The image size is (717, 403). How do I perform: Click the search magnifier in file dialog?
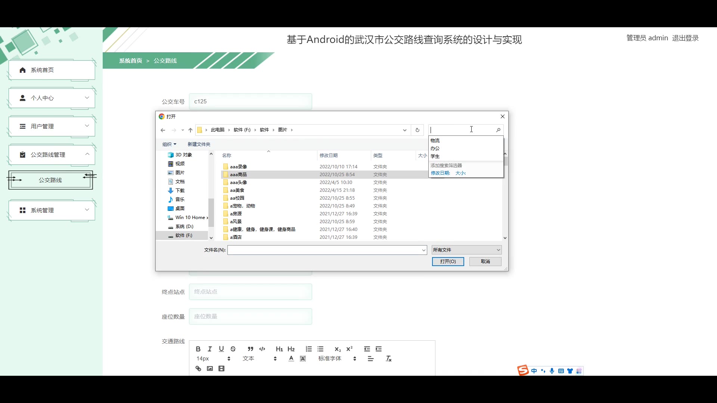click(498, 130)
